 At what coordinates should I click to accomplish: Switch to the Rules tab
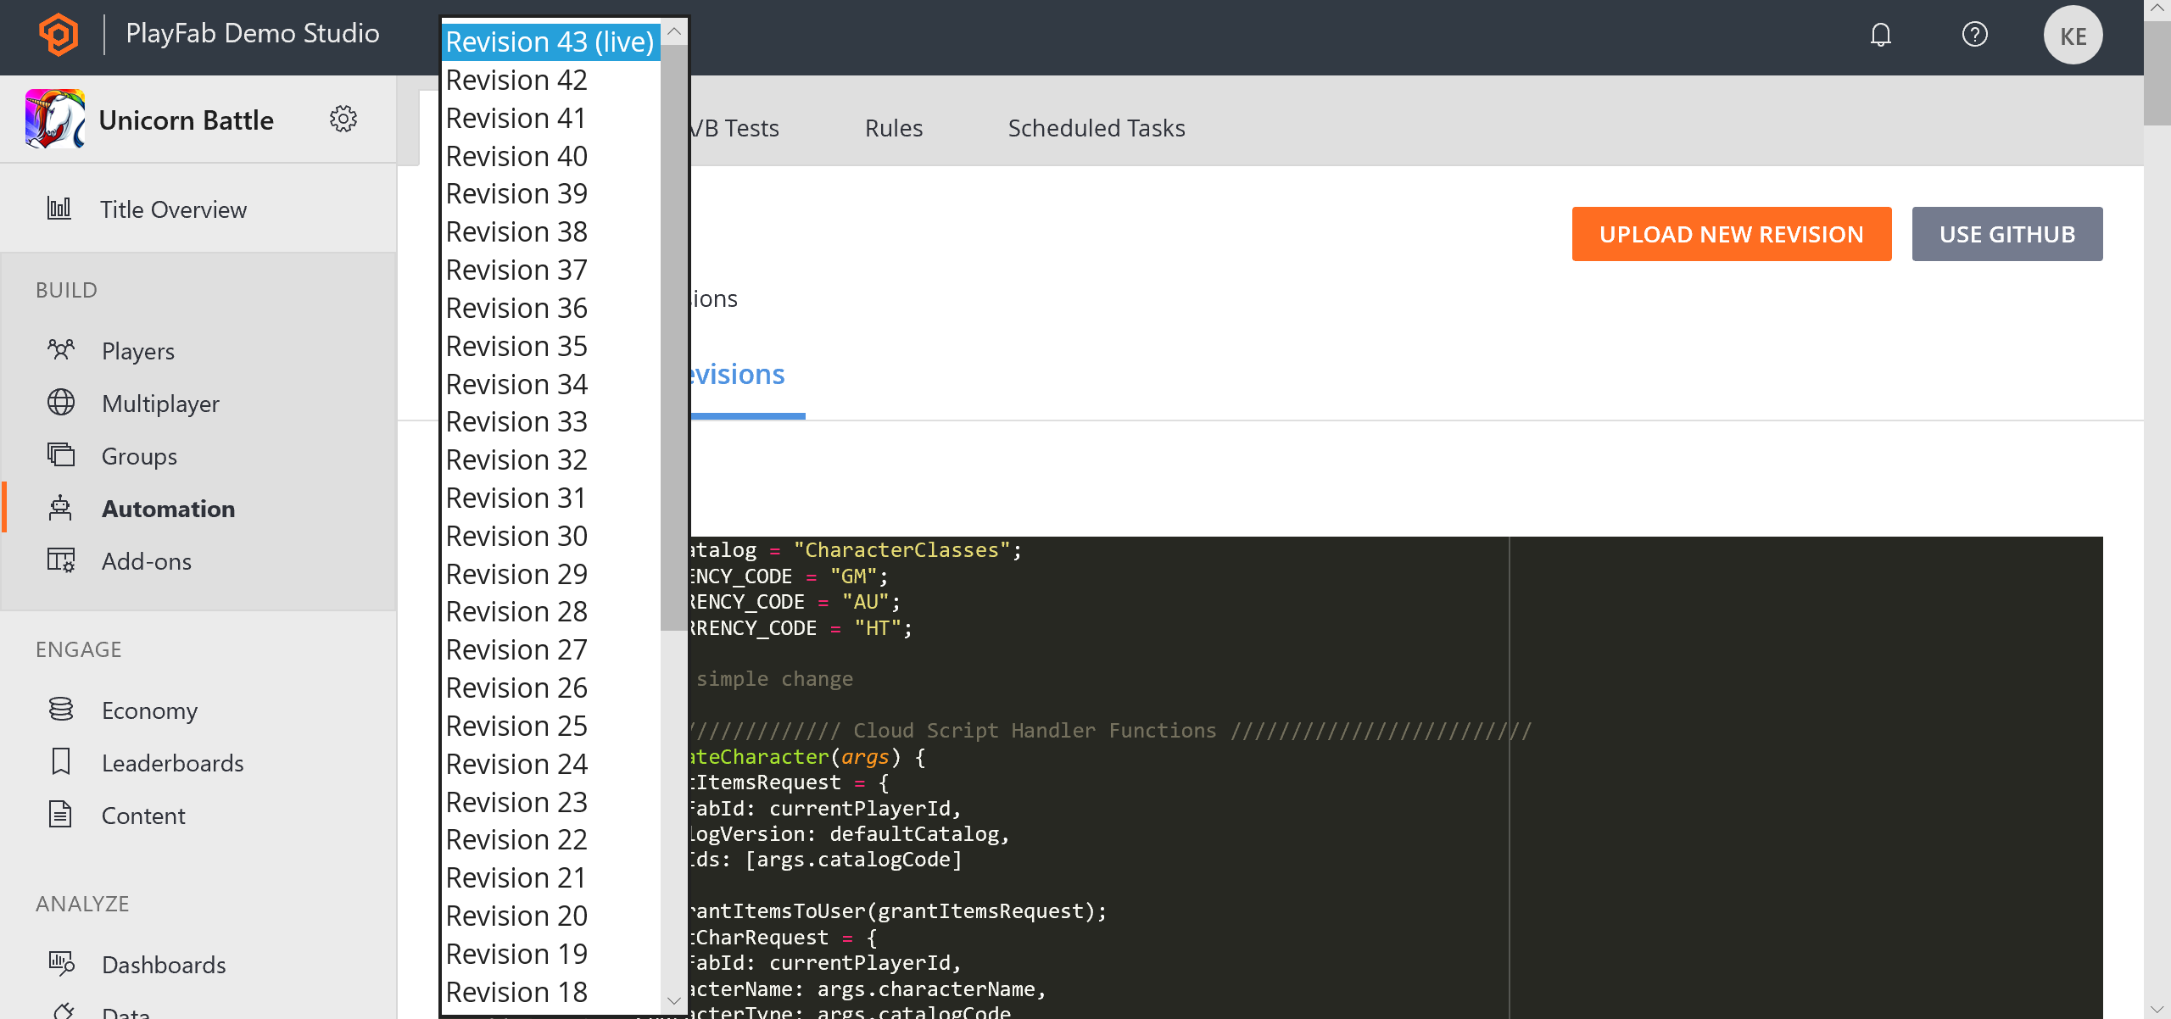891,127
